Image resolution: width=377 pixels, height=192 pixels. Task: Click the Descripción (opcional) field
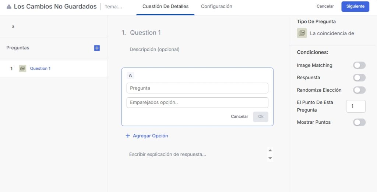pos(154,50)
